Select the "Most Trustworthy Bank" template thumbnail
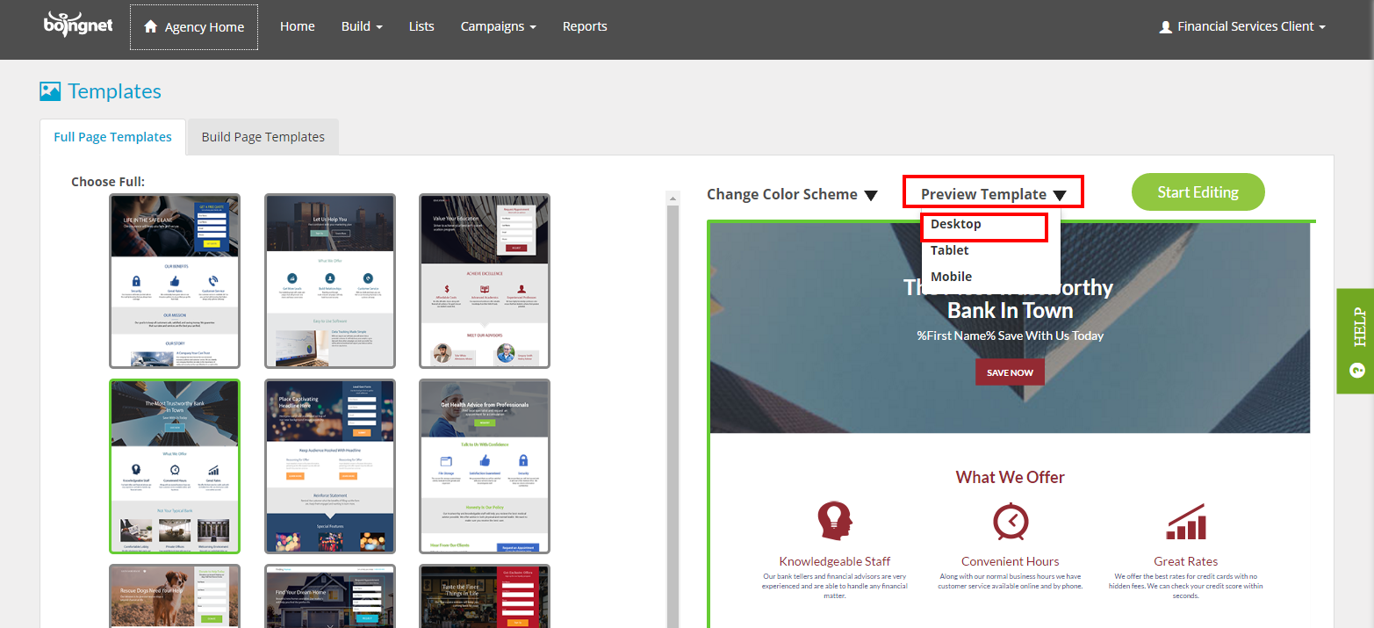1374x628 pixels. pos(174,466)
